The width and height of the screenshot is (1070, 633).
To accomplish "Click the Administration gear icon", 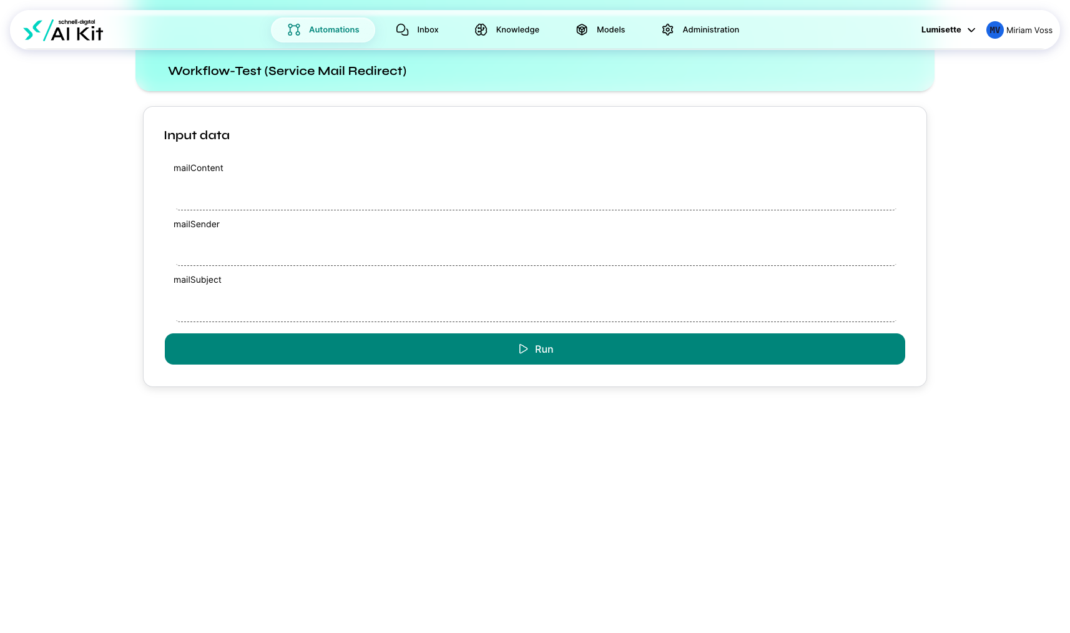I will click(667, 30).
